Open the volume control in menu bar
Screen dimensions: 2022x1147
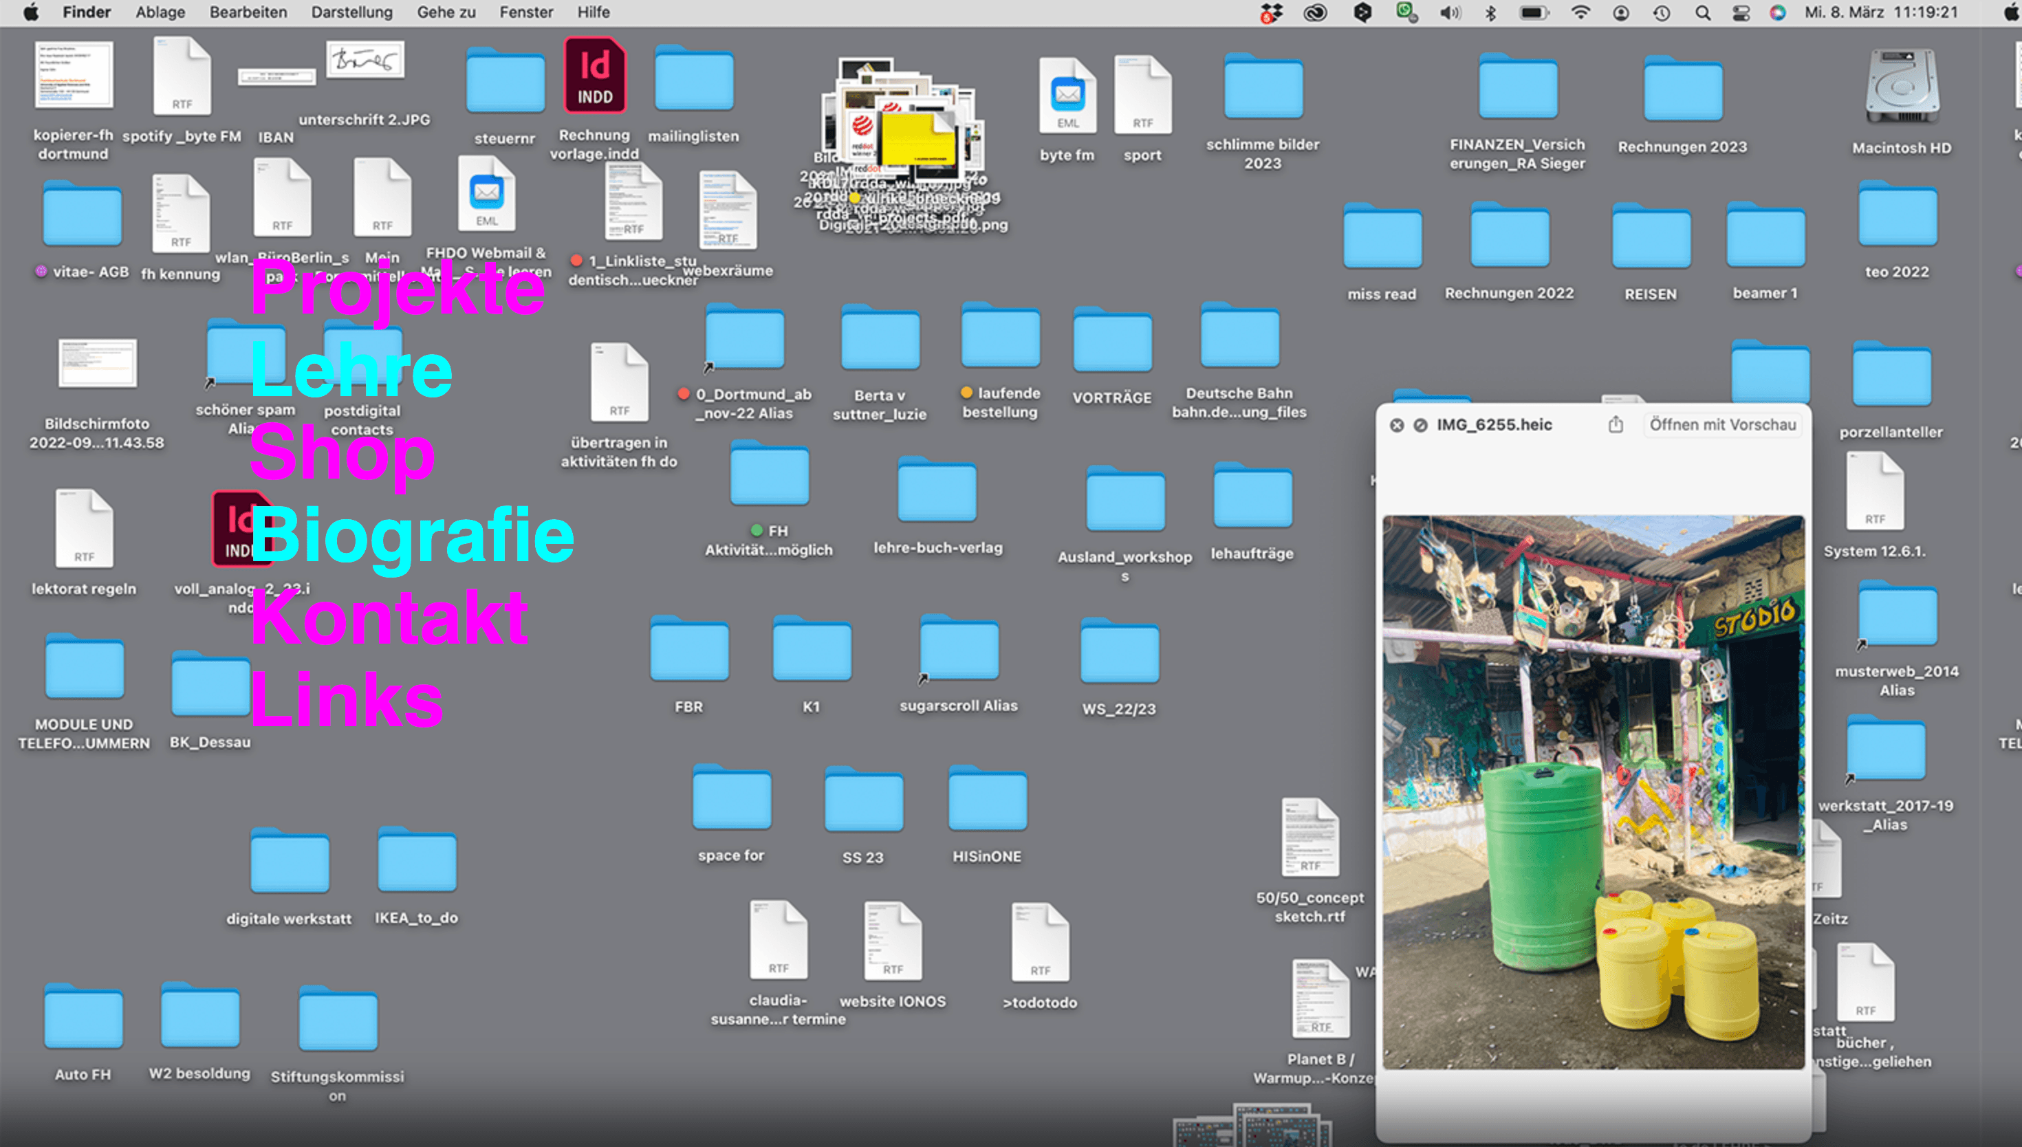click(x=1449, y=12)
